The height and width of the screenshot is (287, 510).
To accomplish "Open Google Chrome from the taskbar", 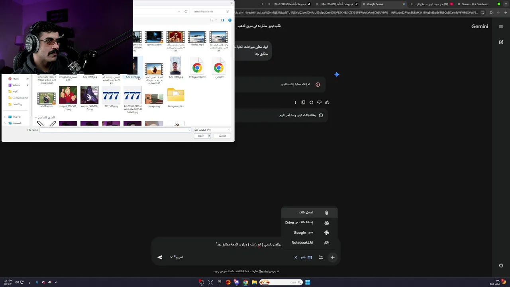I will (x=245, y=282).
